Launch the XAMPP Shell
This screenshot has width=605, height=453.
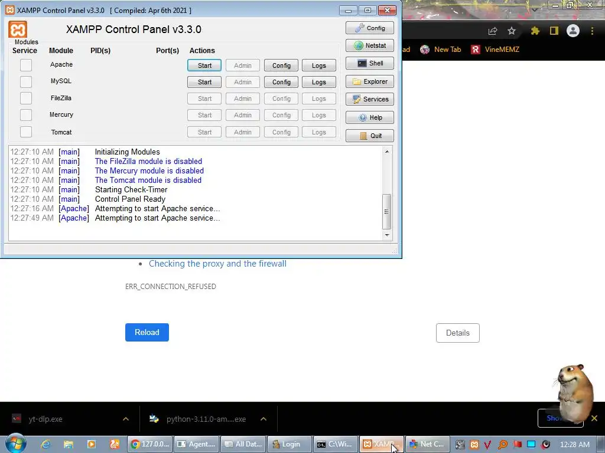pos(370,63)
